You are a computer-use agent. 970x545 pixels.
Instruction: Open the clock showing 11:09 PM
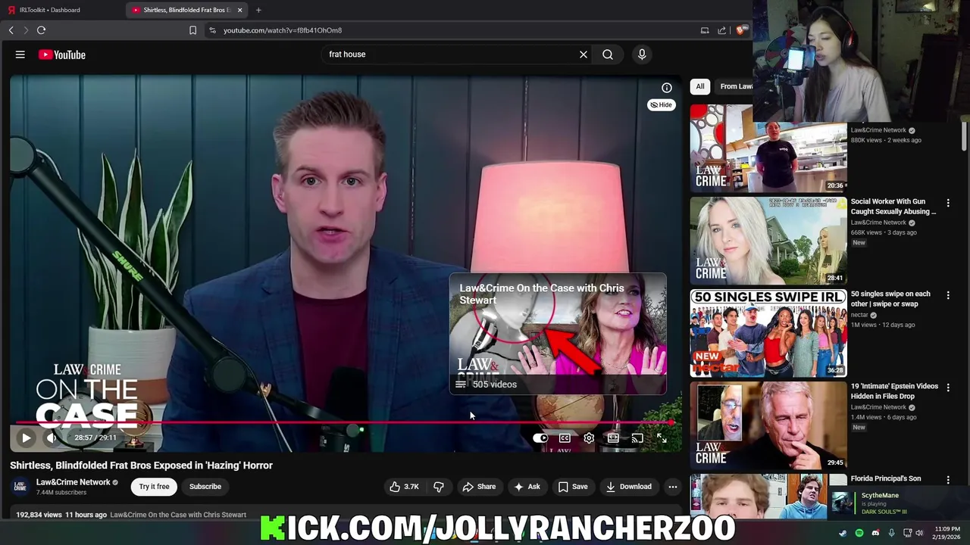[947, 533]
